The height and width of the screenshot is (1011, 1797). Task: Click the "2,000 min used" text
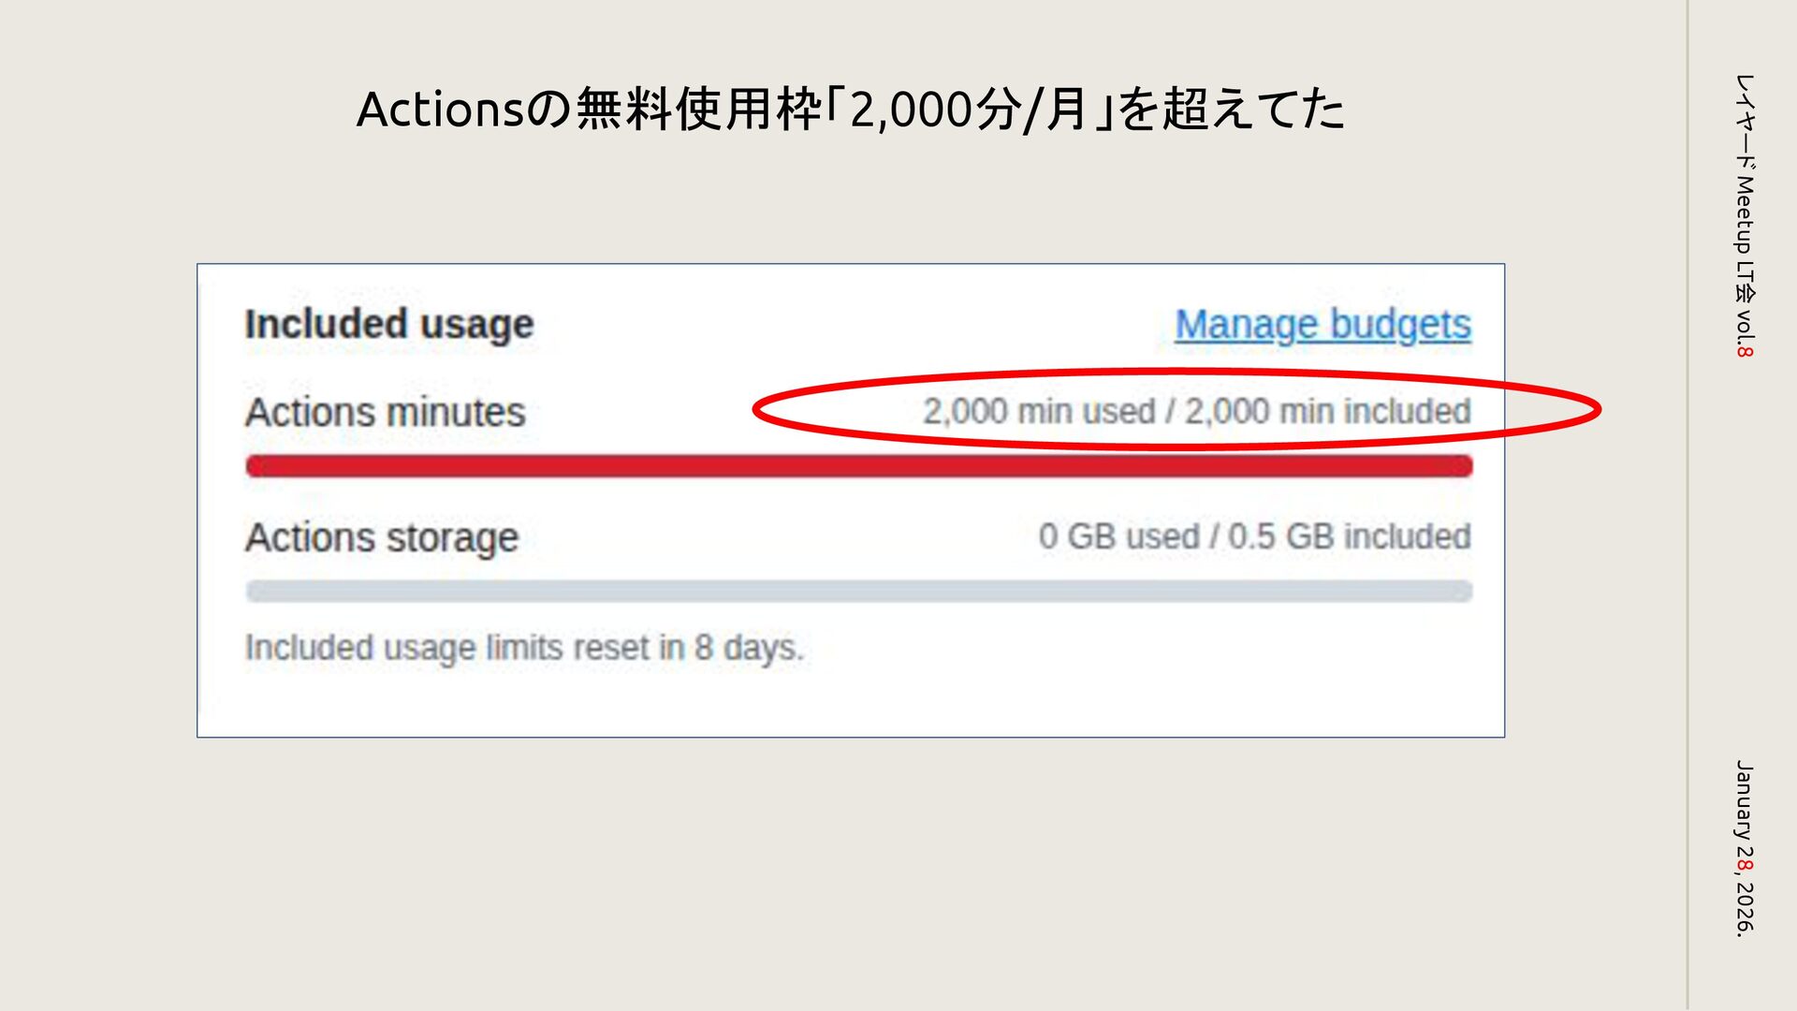pos(1038,412)
